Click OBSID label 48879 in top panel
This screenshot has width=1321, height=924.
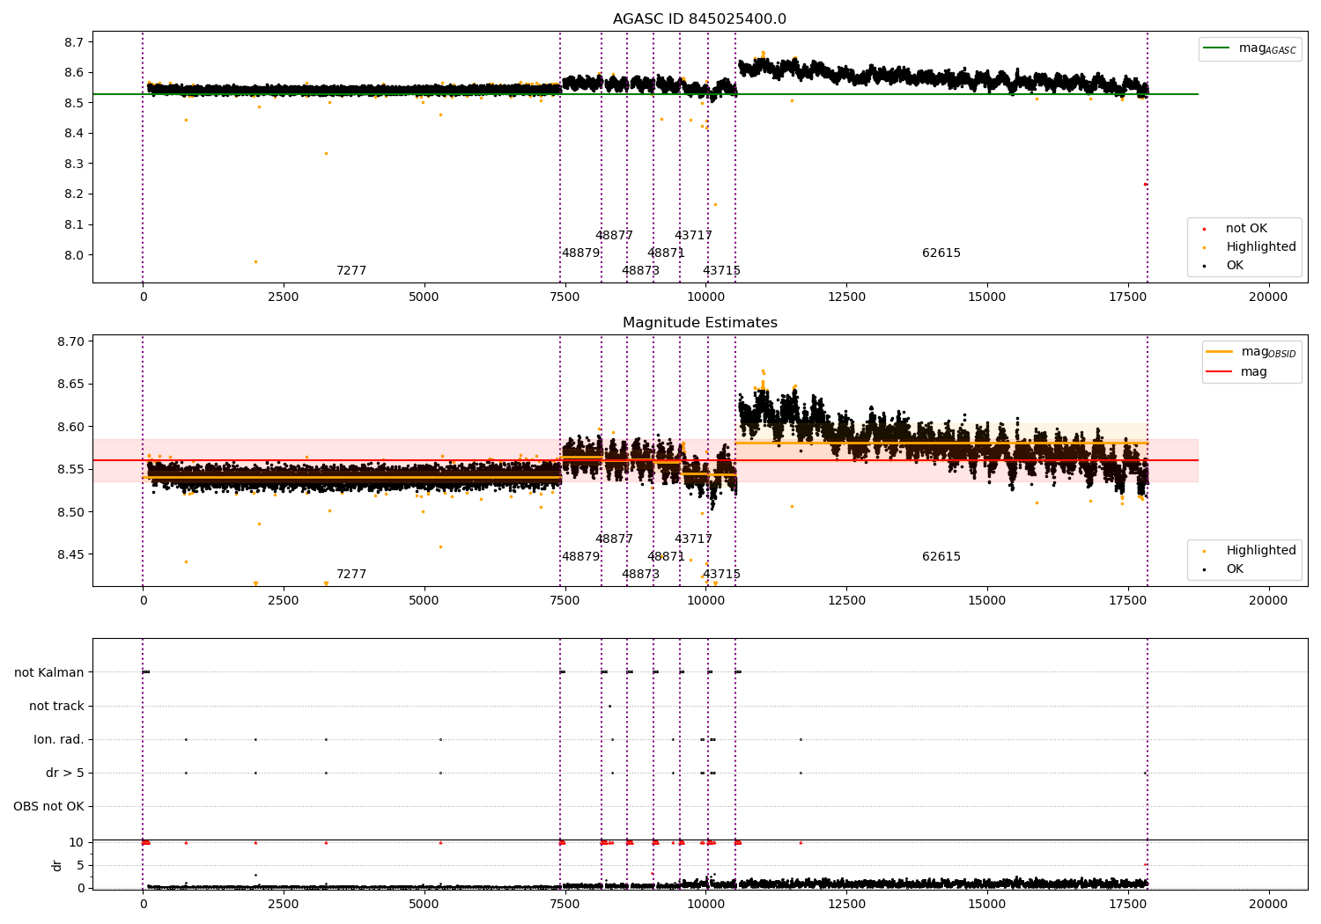[x=580, y=253]
